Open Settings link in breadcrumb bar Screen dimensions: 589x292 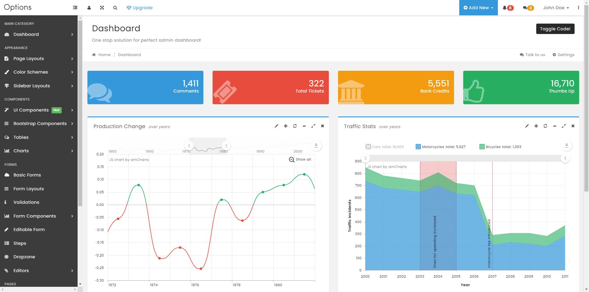(x=563, y=55)
